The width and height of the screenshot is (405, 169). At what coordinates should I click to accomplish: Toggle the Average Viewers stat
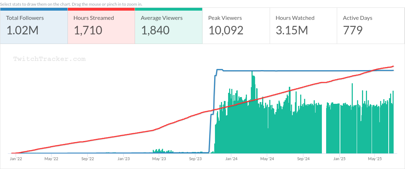(x=168, y=26)
